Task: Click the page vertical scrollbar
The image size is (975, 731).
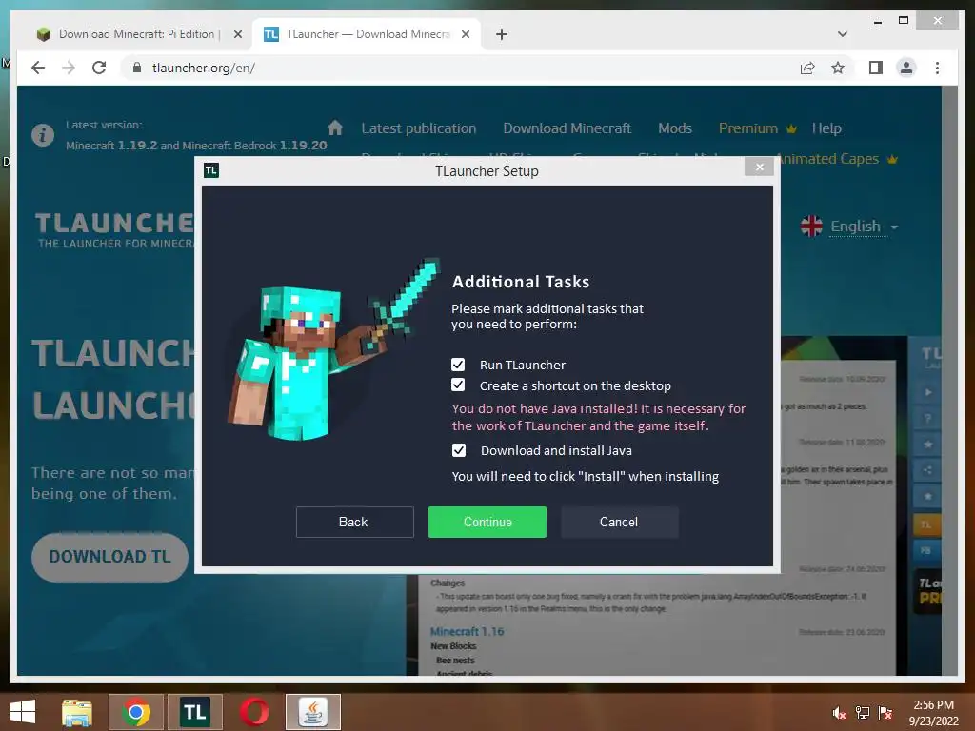Action: 949,381
